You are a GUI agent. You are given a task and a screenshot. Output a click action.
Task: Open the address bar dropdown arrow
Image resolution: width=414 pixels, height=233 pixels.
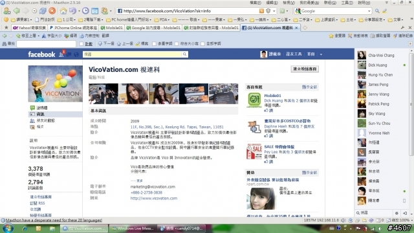click(274, 11)
